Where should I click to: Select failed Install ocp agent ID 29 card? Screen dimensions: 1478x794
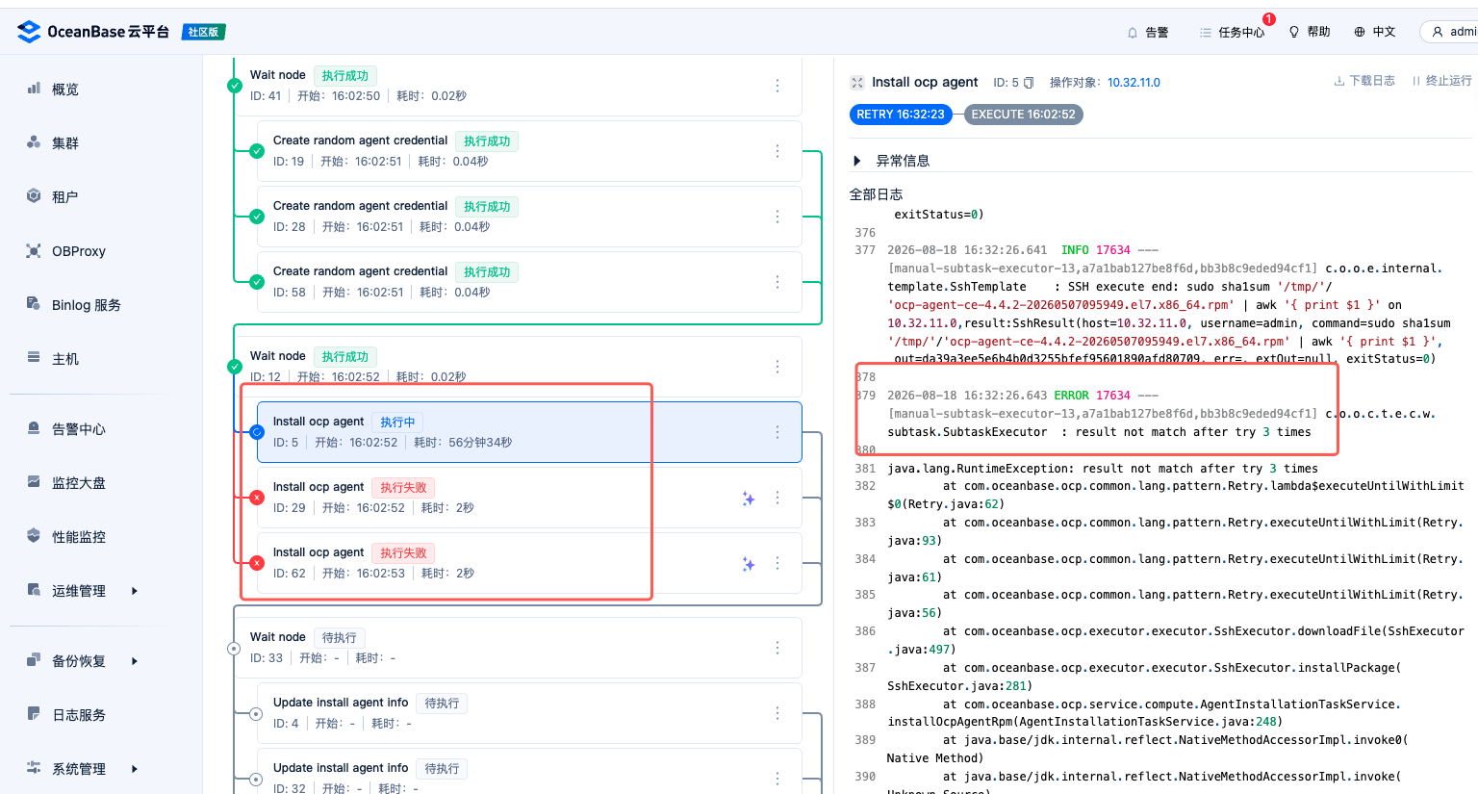(x=530, y=498)
